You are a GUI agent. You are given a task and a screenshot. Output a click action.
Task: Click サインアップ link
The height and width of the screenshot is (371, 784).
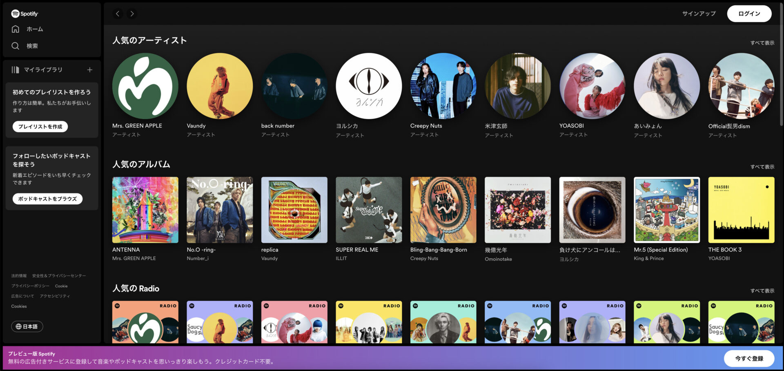[699, 13]
